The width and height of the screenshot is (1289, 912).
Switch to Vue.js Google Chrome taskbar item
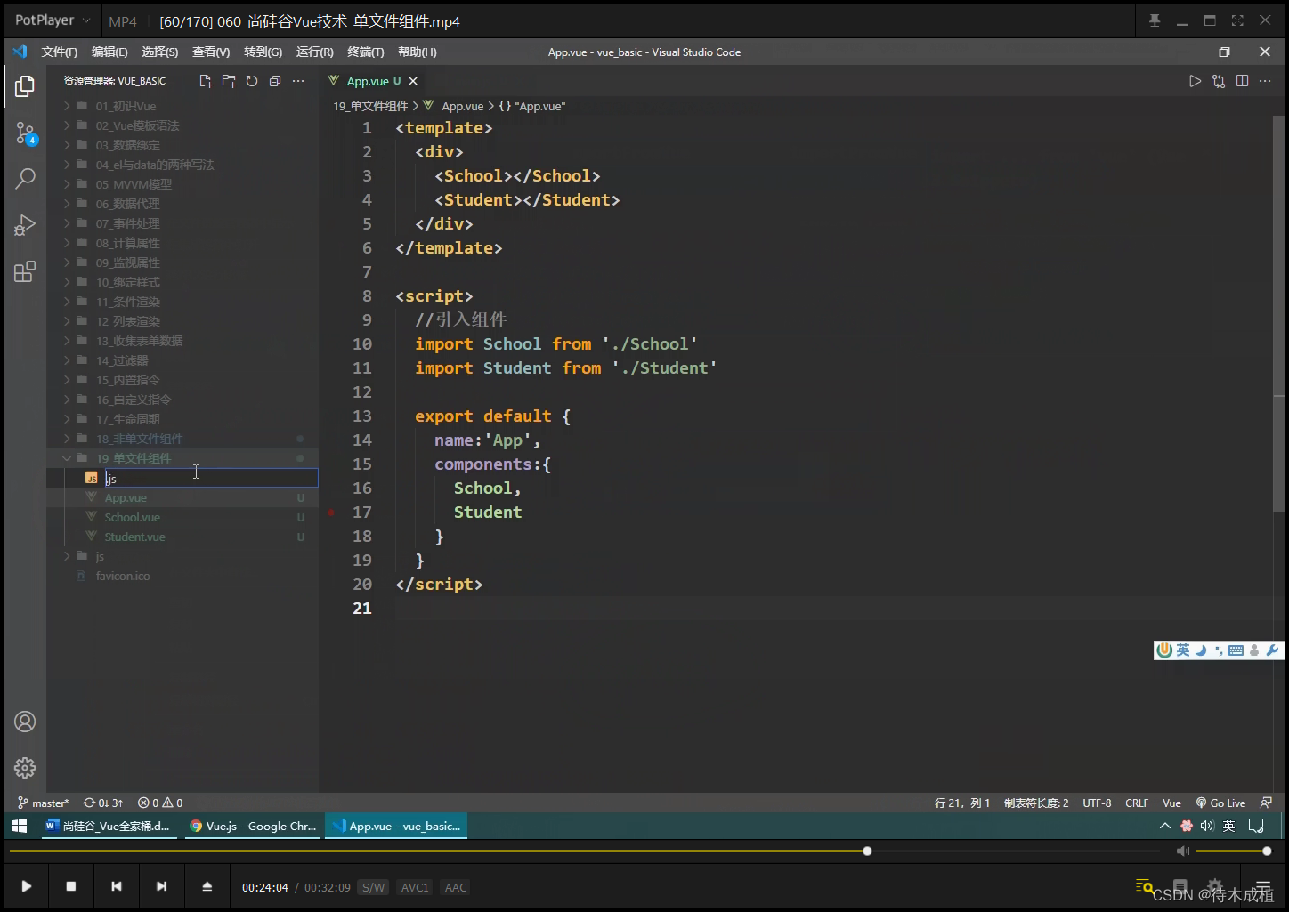point(253,826)
